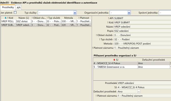Click the Platnost column header

(x=84, y=18)
